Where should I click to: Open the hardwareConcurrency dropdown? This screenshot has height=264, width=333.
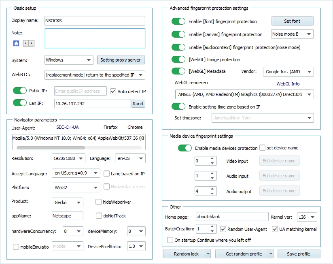(73, 231)
